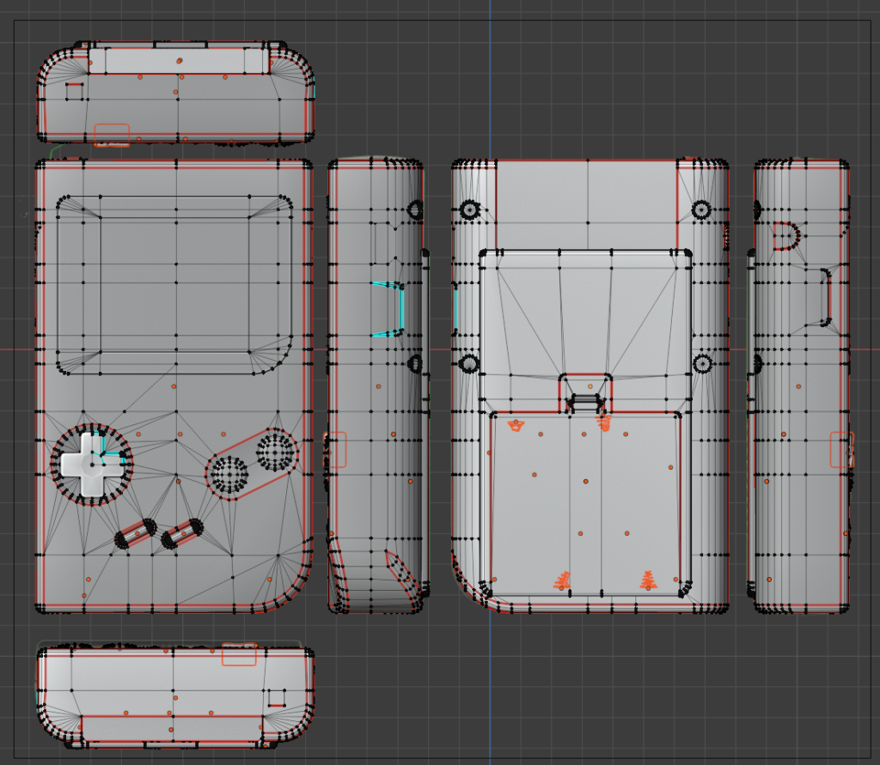Click the middle-right screw hole on the back island
Image resolution: width=880 pixels, height=765 pixels.
702,364
